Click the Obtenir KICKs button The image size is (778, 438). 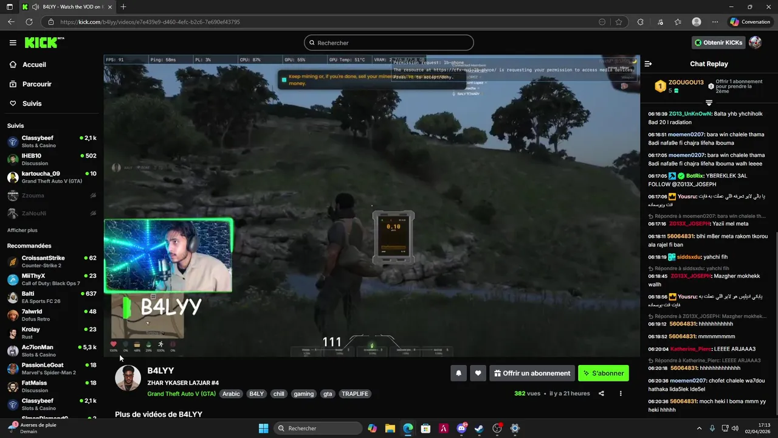(x=718, y=43)
